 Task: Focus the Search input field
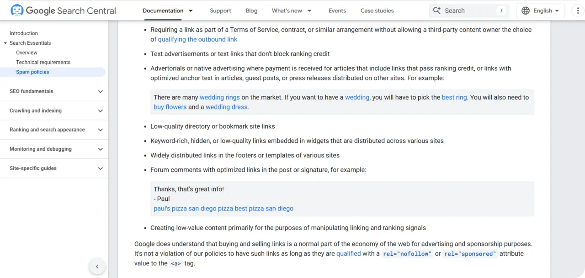click(x=469, y=10)
